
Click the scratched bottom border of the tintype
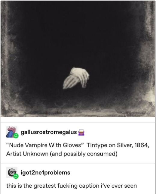(78, 113)
